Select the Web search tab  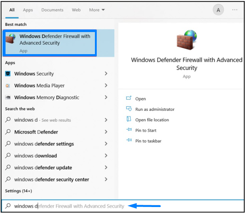[76, 10]
